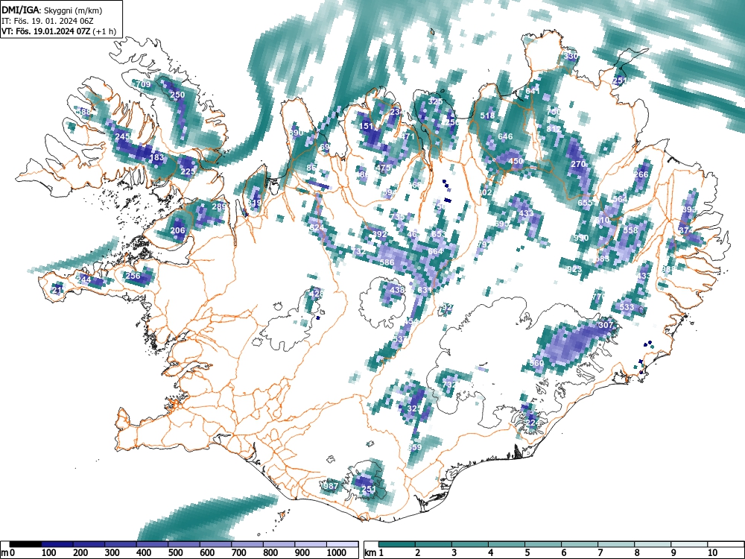Click the 'km' unit label in legend
This screenshot has height=559, width=745.
[370, 553]
